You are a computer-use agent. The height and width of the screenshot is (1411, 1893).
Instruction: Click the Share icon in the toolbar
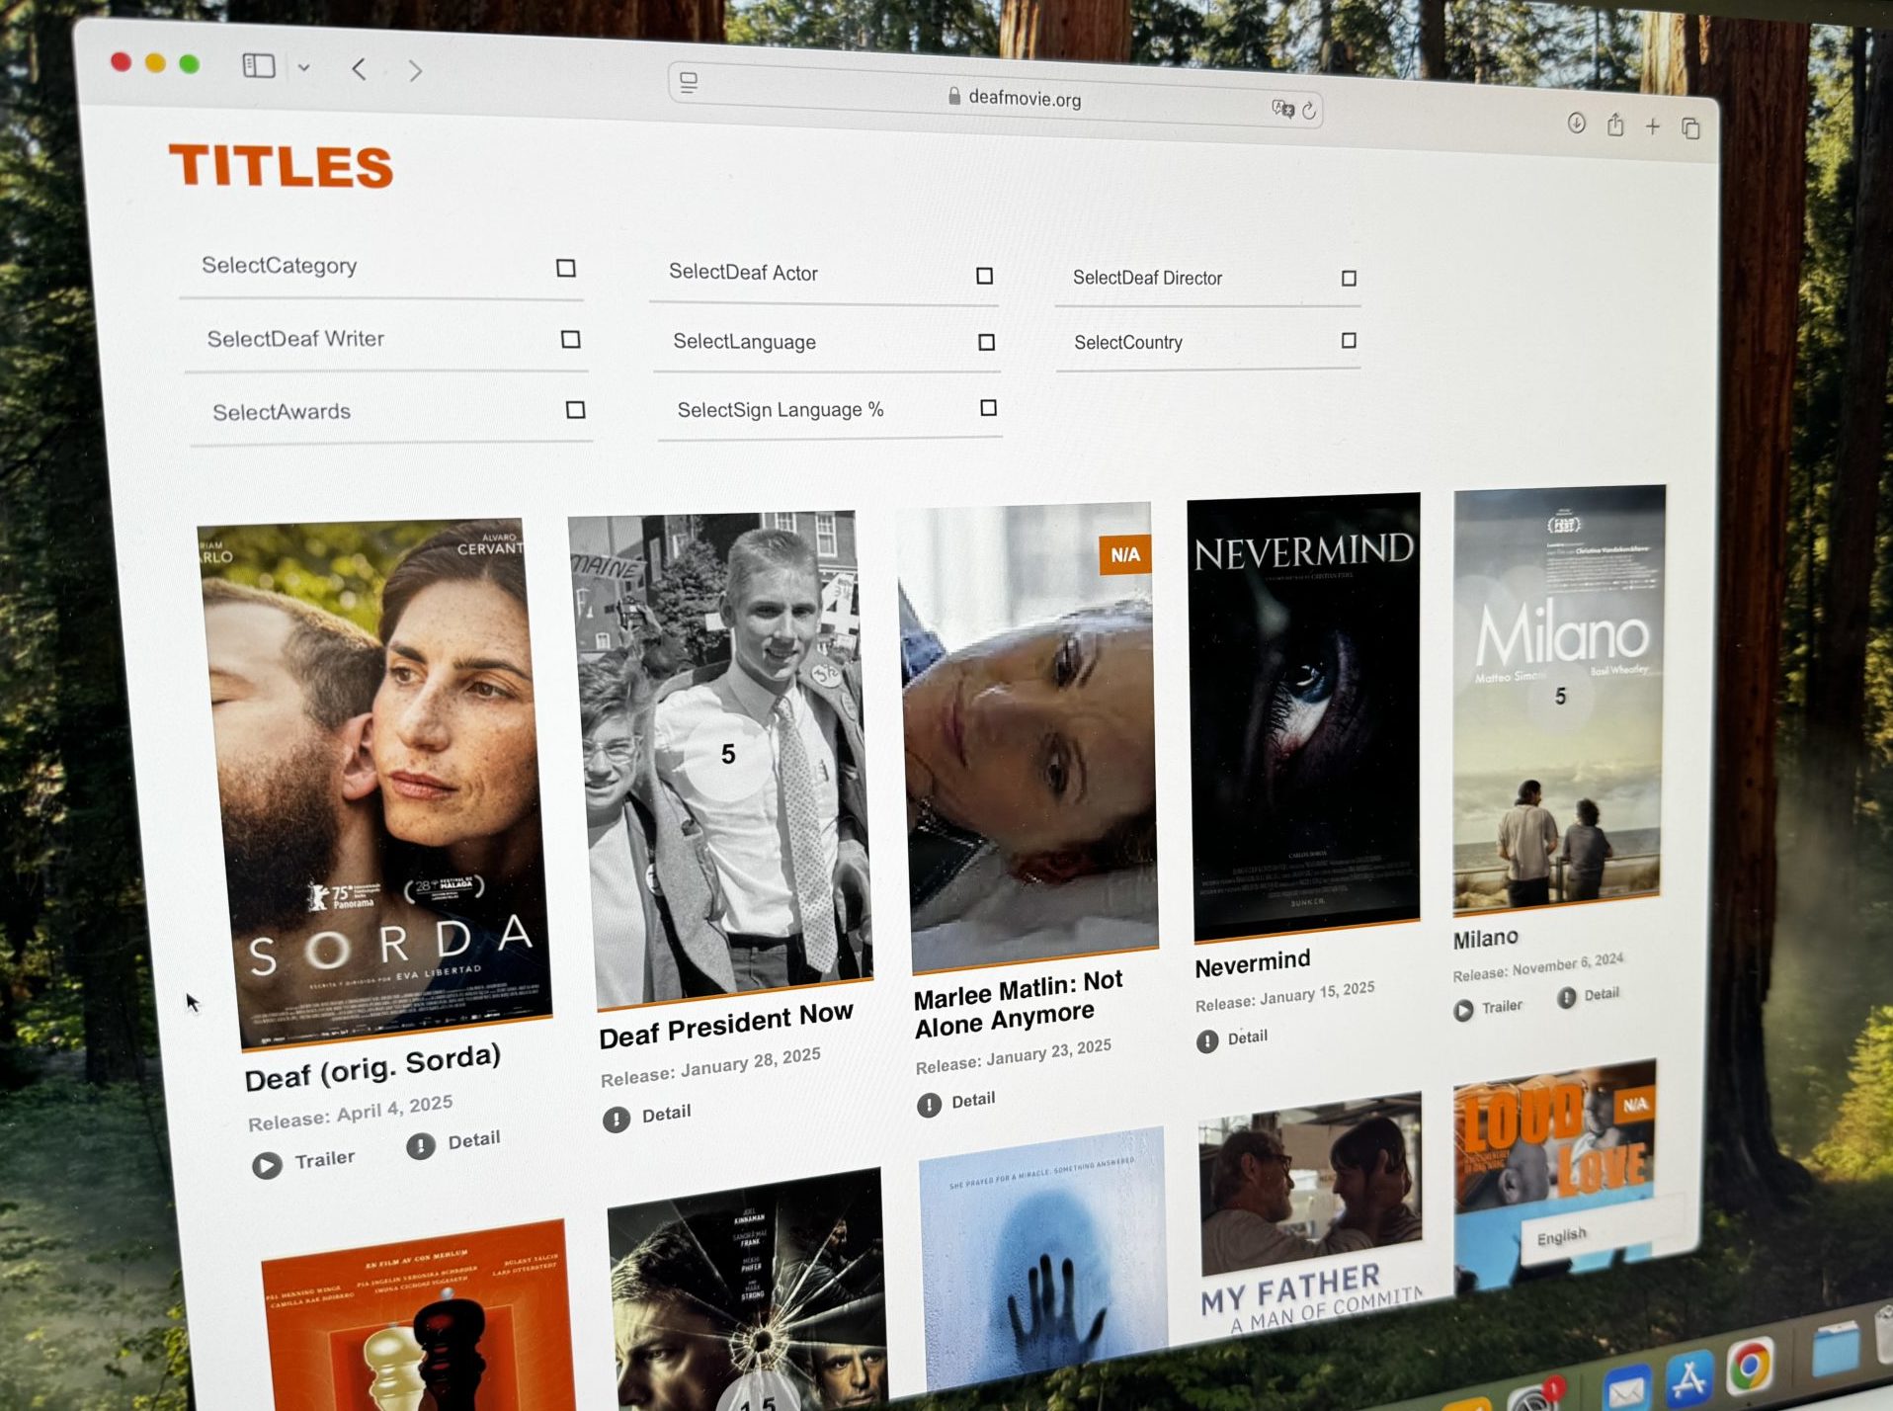pyautogui.click(x=1615, y=124)
